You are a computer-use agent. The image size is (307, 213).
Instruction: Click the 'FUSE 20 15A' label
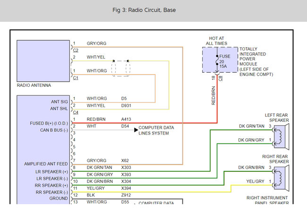[224, 61]
